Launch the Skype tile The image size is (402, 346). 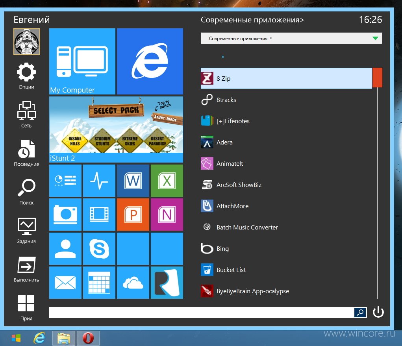[99, 249]
